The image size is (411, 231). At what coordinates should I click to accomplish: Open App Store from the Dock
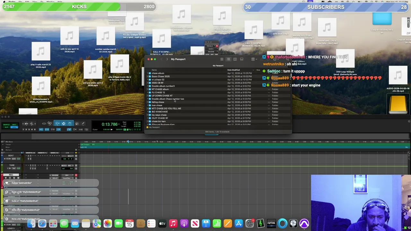coord(239,224)
